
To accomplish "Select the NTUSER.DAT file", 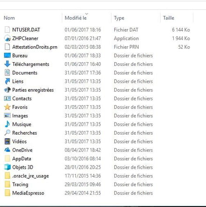I will coord(26,30).
